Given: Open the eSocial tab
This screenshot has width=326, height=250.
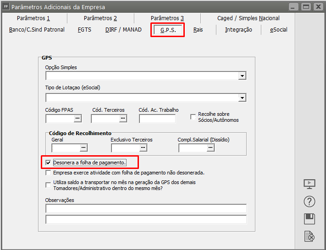Looking at the screenshot, I should coord(279,30).
